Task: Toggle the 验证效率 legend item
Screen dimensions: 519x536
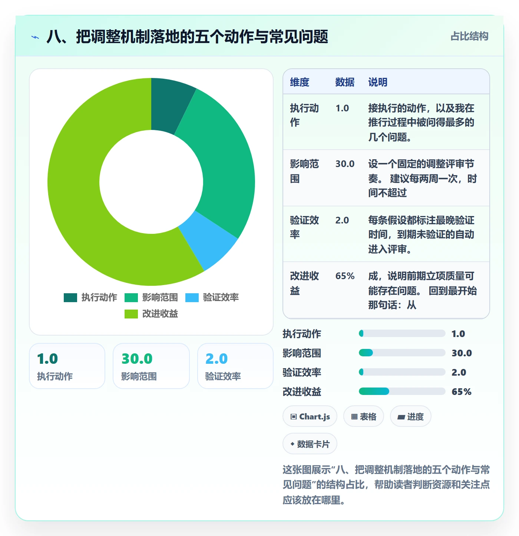Action: [x=212, y=297]
